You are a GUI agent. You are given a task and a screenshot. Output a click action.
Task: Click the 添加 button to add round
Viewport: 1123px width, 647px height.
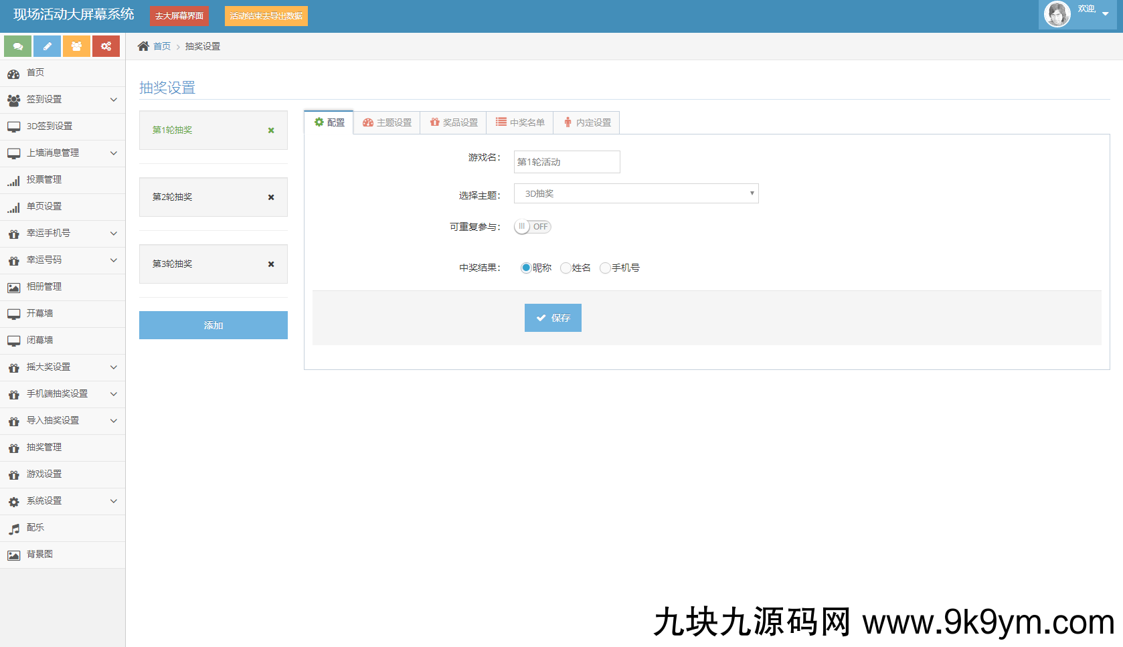pyautogui.click(x=213, y=325)
